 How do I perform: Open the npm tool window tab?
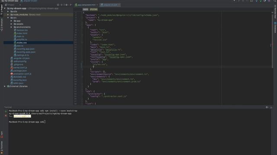pyautogui.click(x=2, y=134)
